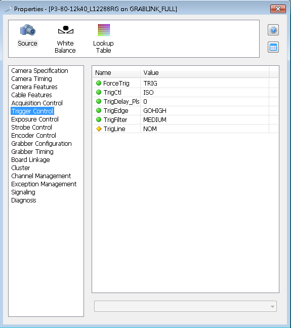
Task: Close the Properties window
Action: [x=278, y=9]
